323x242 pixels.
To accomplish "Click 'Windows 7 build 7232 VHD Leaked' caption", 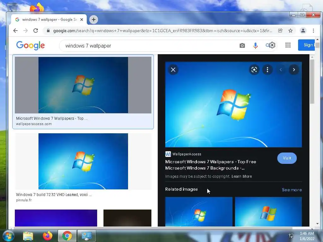I will click(54, 194).
